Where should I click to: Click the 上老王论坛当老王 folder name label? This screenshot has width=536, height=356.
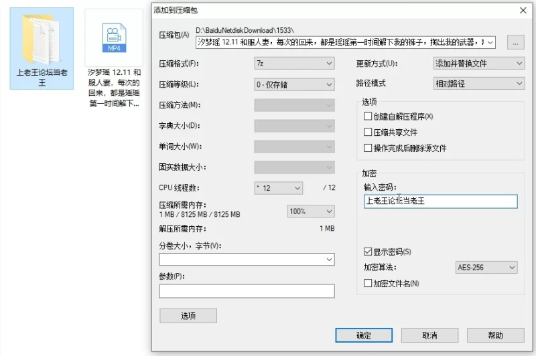(42, 78)
